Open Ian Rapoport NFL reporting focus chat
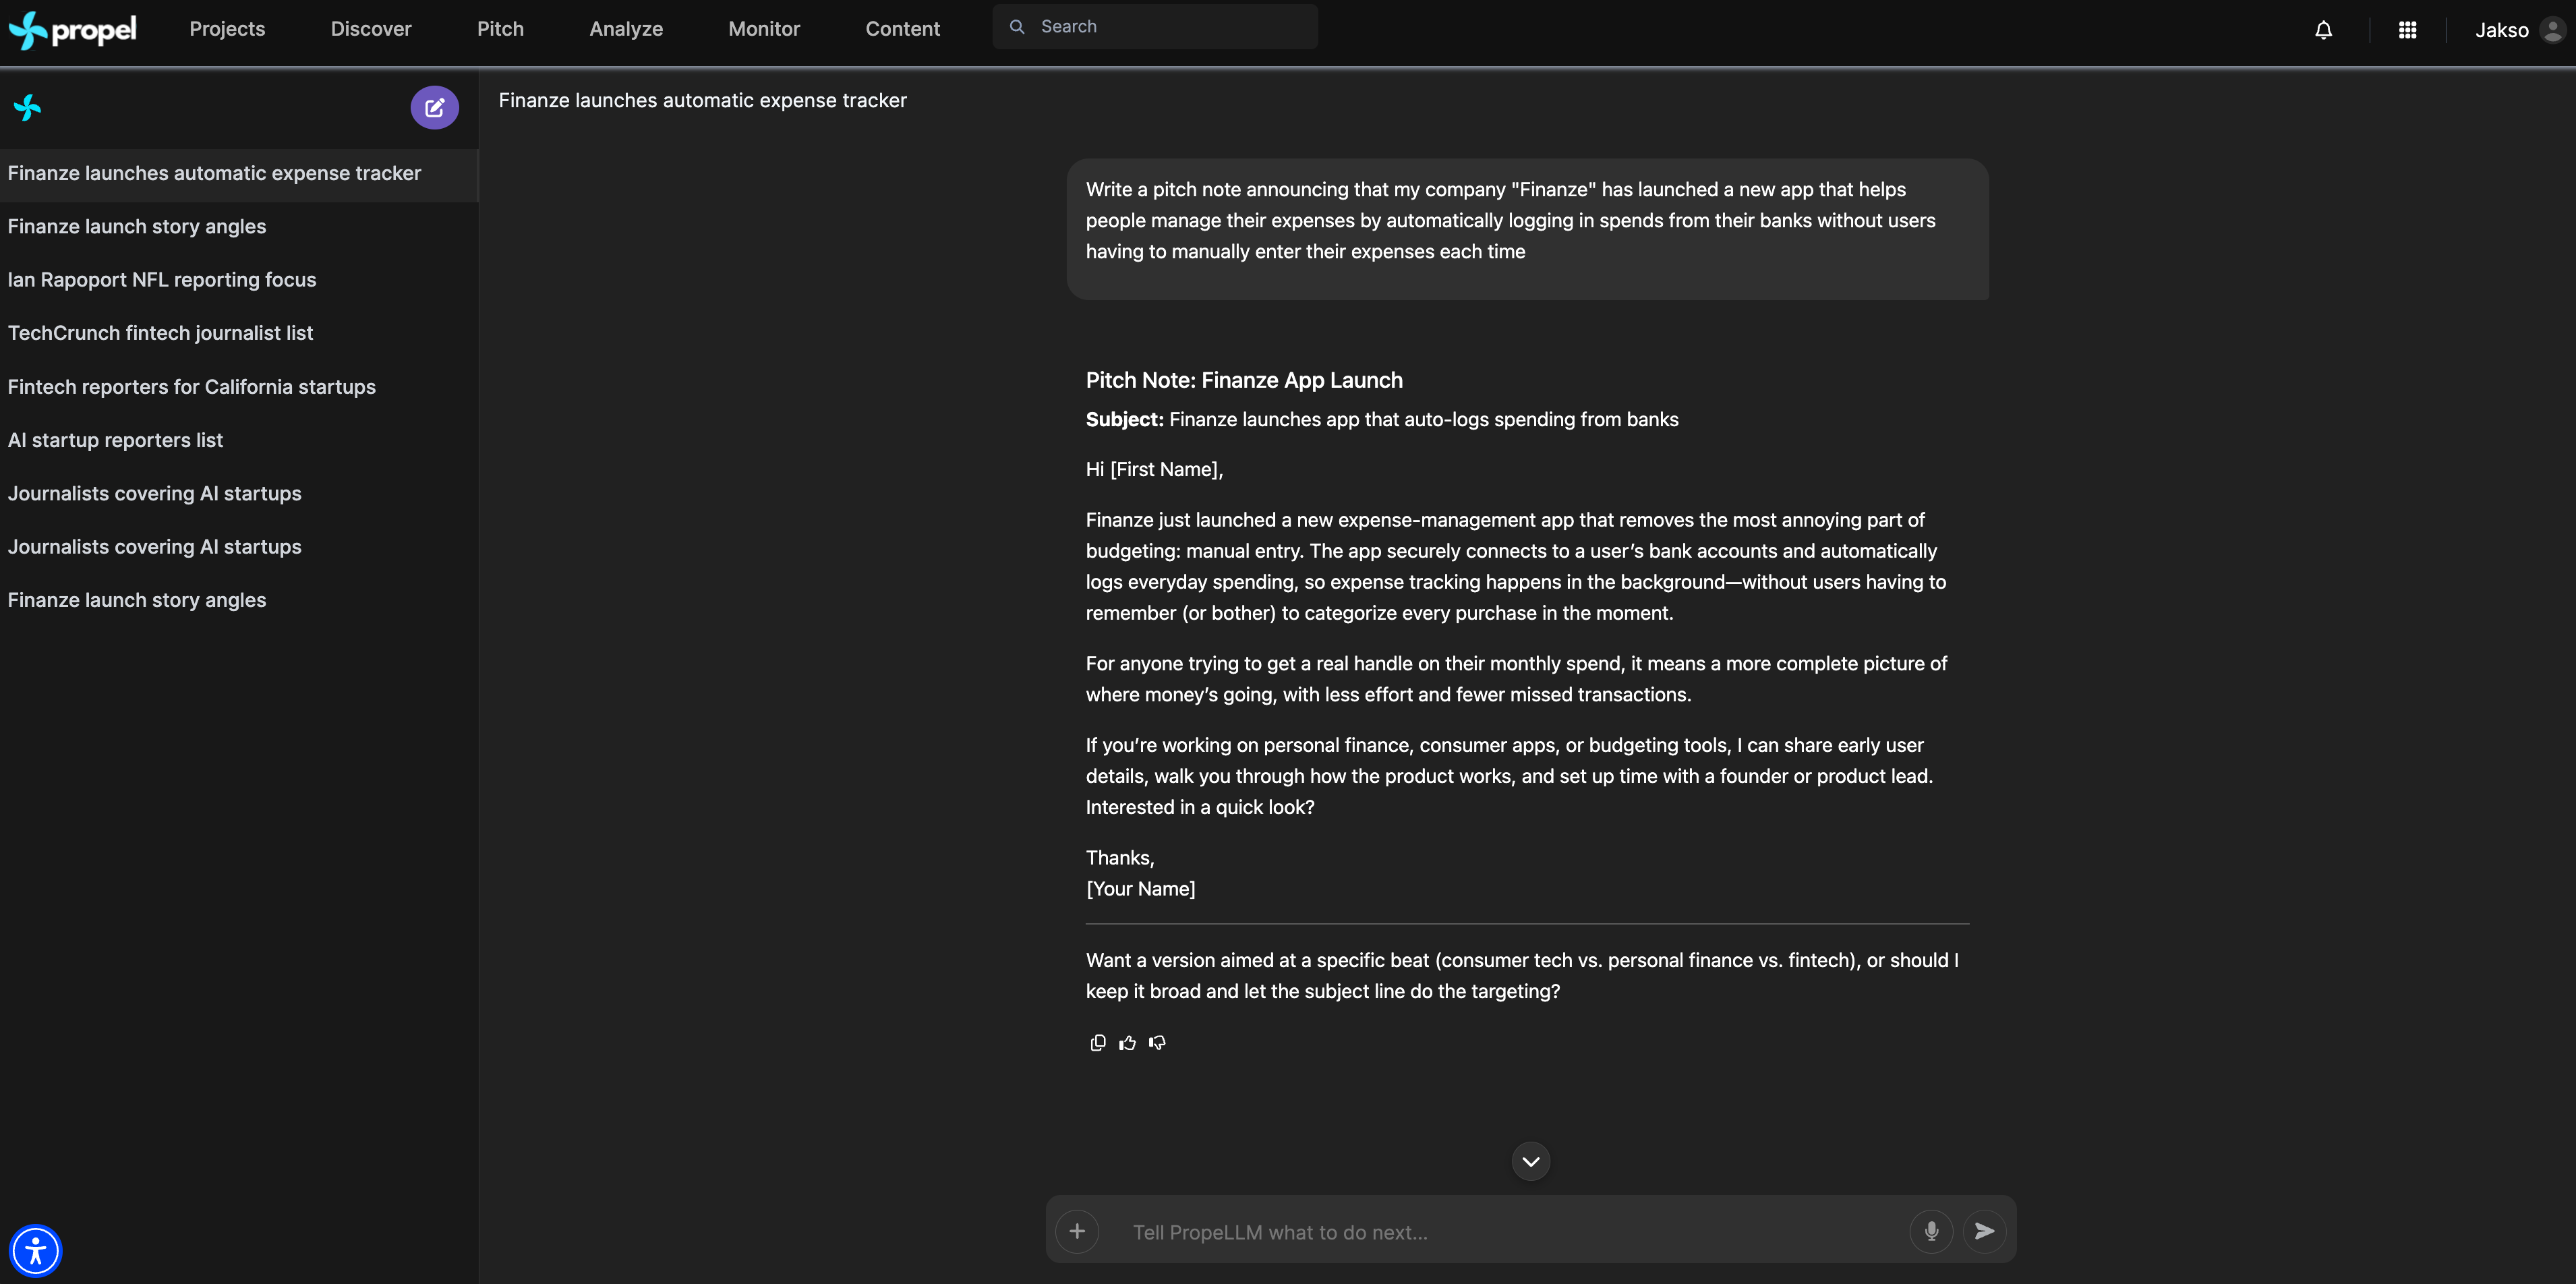Viewport: 2576px width, 1284px height. coord(162,280)
